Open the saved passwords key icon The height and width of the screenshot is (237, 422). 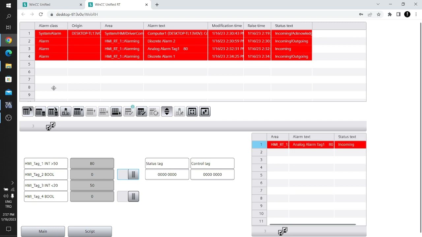coord(361,14)
